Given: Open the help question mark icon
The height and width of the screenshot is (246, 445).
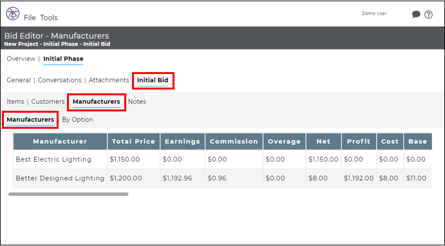Looking at the screenshot, I should click(428, 14).
